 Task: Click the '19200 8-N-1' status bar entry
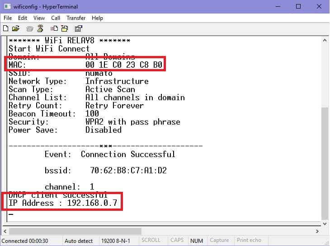[x=116, y=241]
